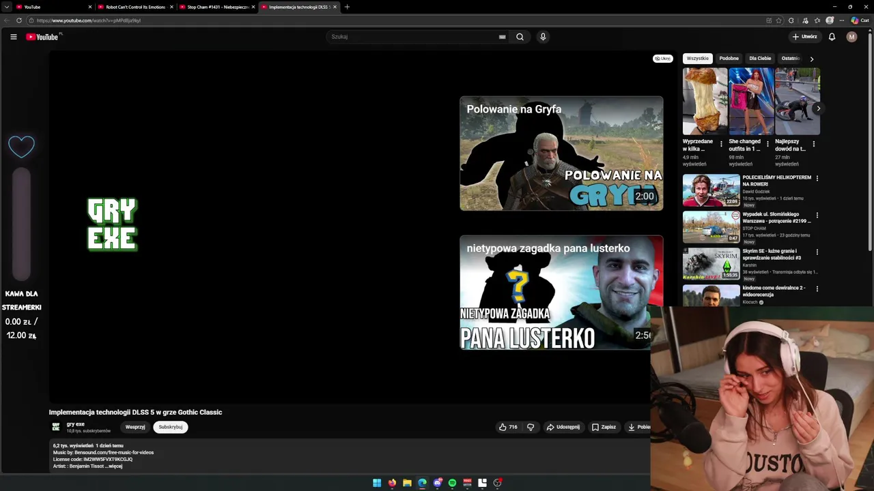The image size is (874, 491).
Task: Start voice search with microphone icon
Action: pos(543,37)
